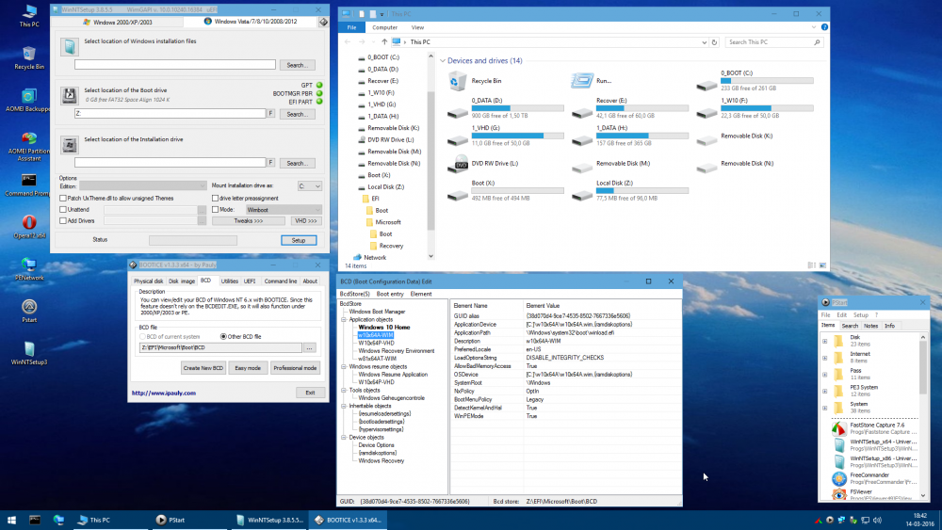Open Recycle Bin desktop icon
The width and height of the screenshot is (942, 530).
29,57
